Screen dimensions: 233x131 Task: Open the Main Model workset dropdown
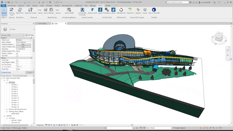tap(159, 128)
